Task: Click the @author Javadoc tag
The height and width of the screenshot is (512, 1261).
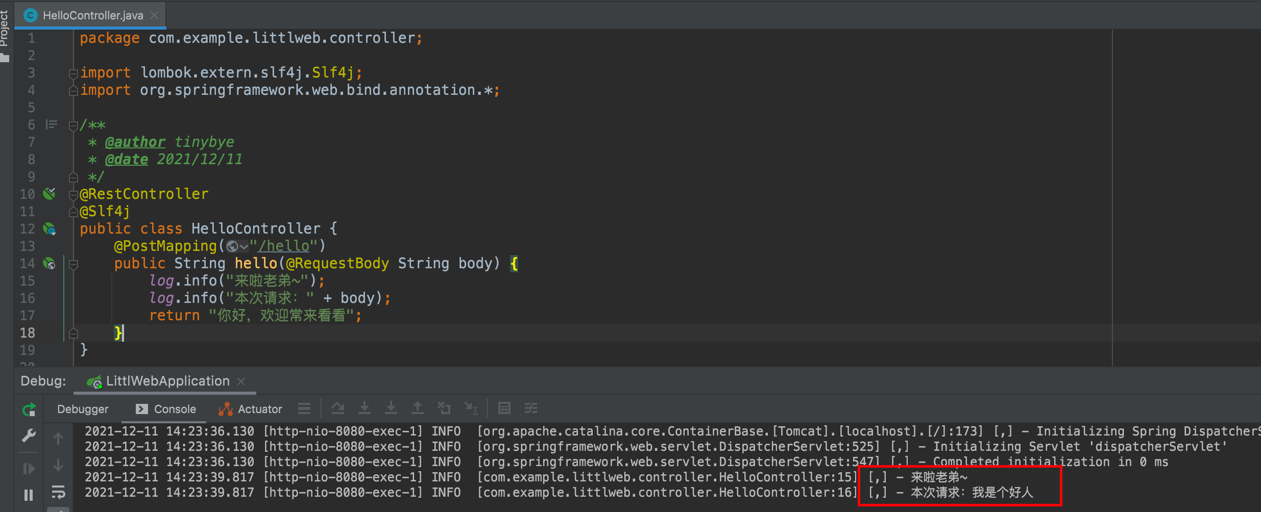Action: click(x=135, y=142)
